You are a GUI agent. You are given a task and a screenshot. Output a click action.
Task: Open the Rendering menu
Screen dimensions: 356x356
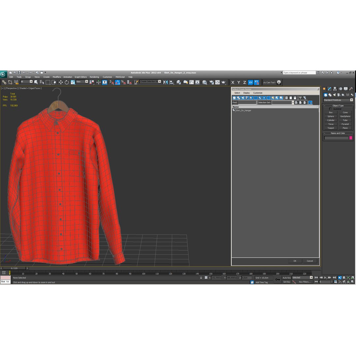point(94,77)
